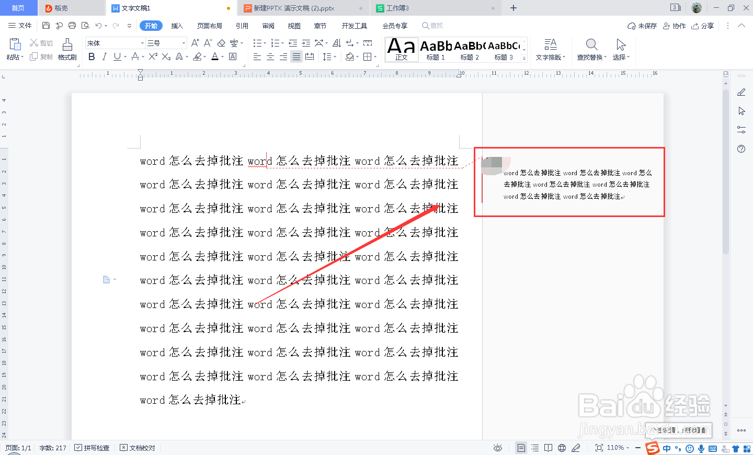Image resolution: width=753 pixels, height=455 pixels.
Task: Click the eye protection mode icon
Action: 497,448
